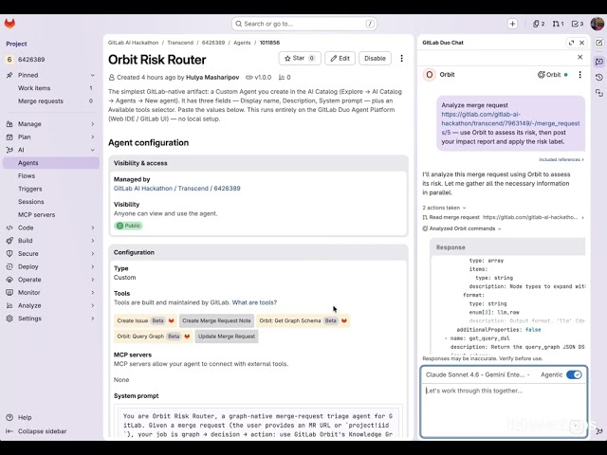
Task: Open Sessions in the AI menu
Action: (x=50, y=202)
